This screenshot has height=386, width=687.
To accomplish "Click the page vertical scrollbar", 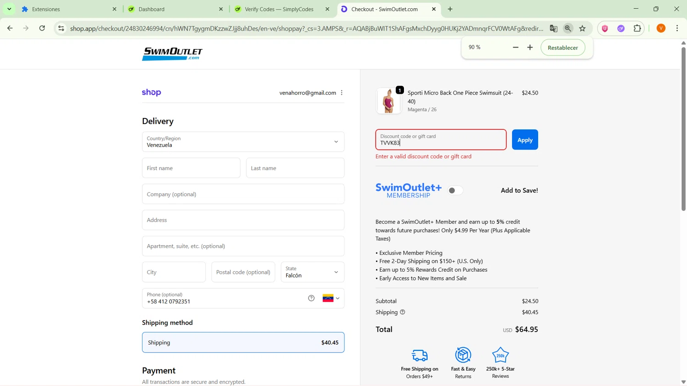I will 683,129.
